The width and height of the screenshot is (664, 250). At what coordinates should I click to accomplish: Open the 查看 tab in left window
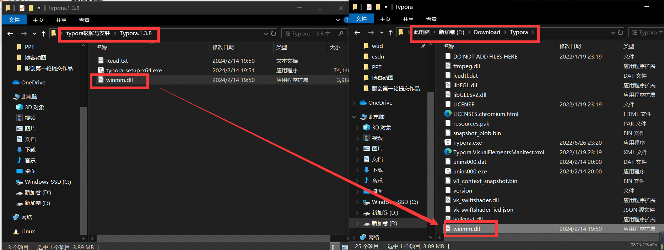pyautogui.click(x=84, y=20)
